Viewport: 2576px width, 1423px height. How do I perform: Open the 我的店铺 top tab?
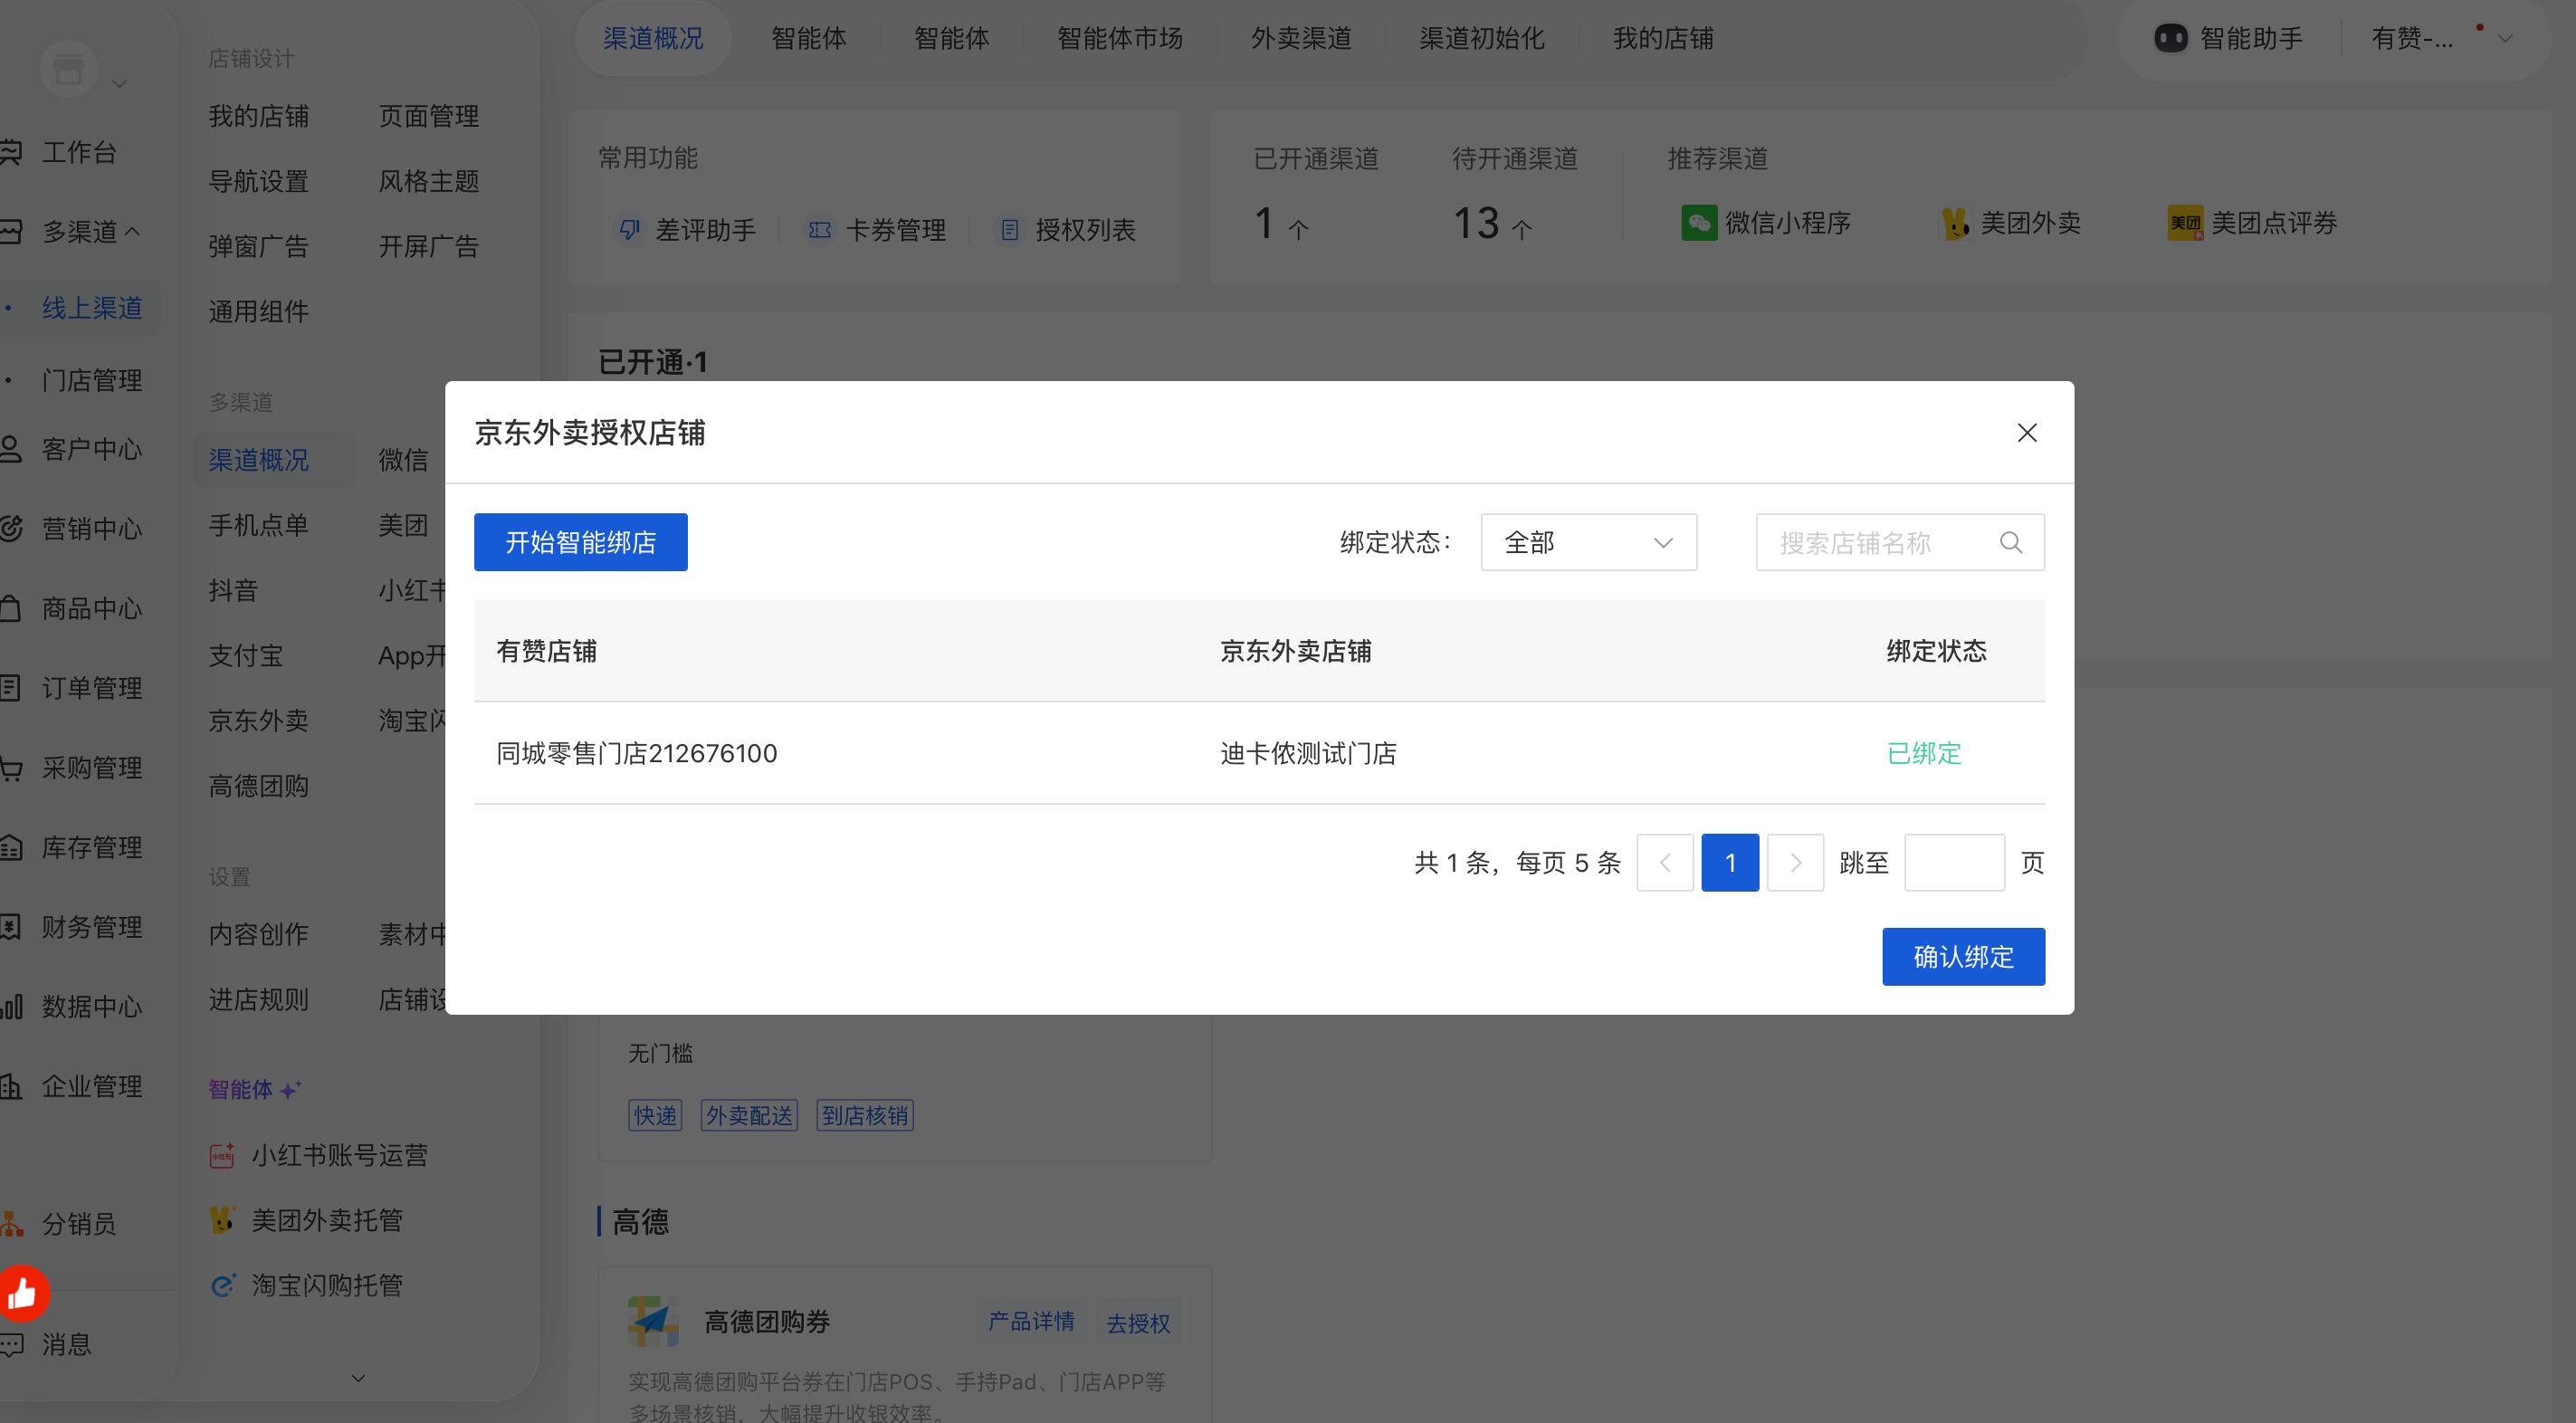pos(1663,38)
